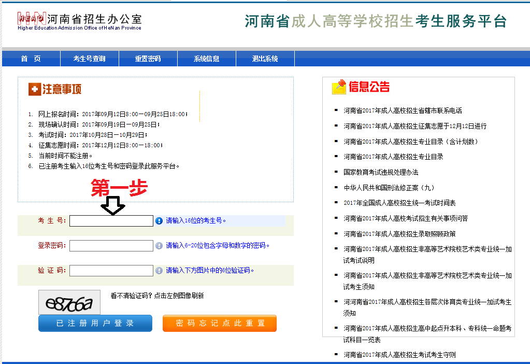Screen dimensions: 530x364
Task: Click the info icon beside 考生号 field
Action: 159,221
